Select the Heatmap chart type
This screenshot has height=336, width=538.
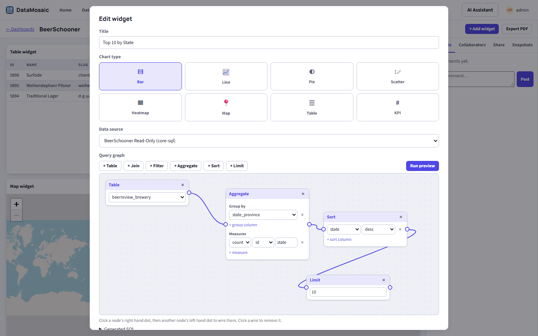(x=140, y=107)
